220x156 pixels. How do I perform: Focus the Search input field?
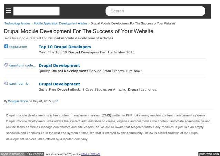[155, 11]
